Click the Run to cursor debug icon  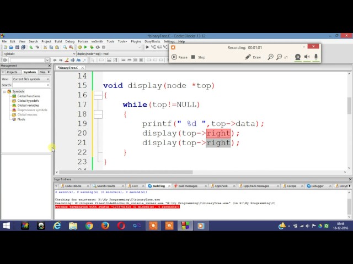coord(153,47)
